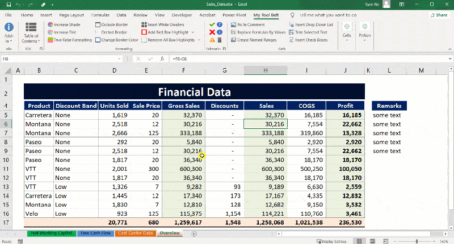The image size is (454, 244).
Task: Insert White Dividers
Action: (x=163, y=24)
